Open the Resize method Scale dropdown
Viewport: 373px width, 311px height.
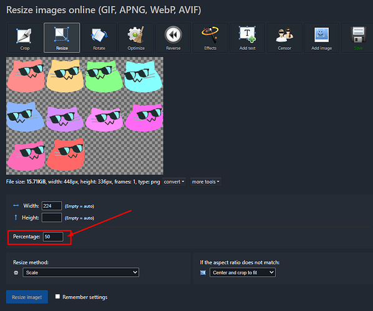click(81, 272)
